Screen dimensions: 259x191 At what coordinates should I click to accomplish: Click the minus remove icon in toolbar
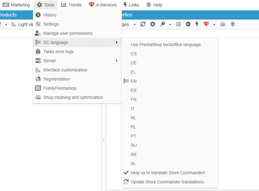tap(188, 24)
